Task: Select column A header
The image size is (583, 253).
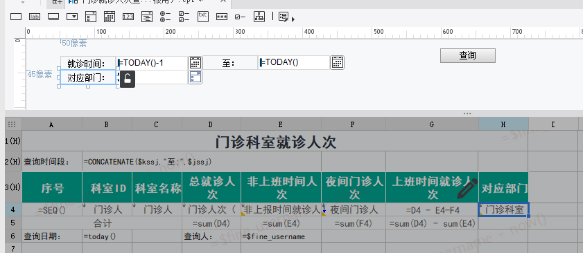Action: click(52, 124)
